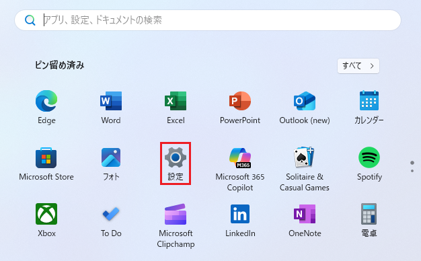Open the OneNote app
Viewport: 421px width, 261px height.
305,220
